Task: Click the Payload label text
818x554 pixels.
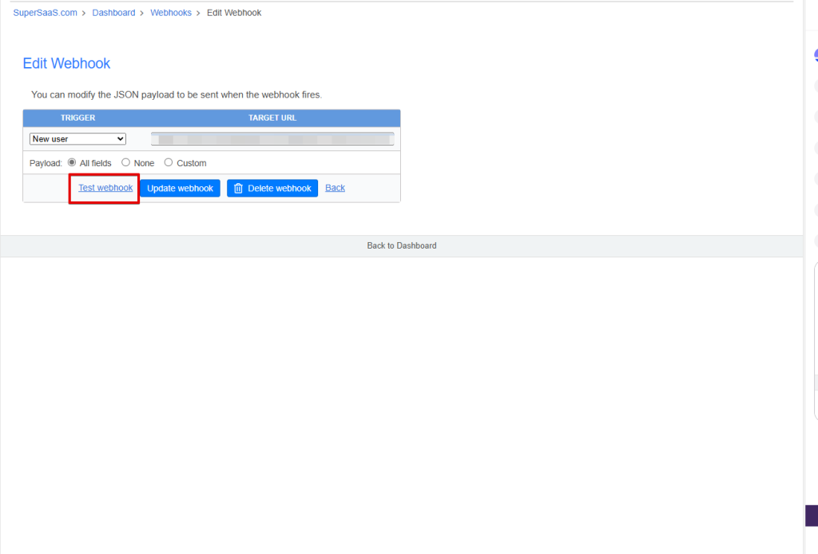Action: point(46,163)
